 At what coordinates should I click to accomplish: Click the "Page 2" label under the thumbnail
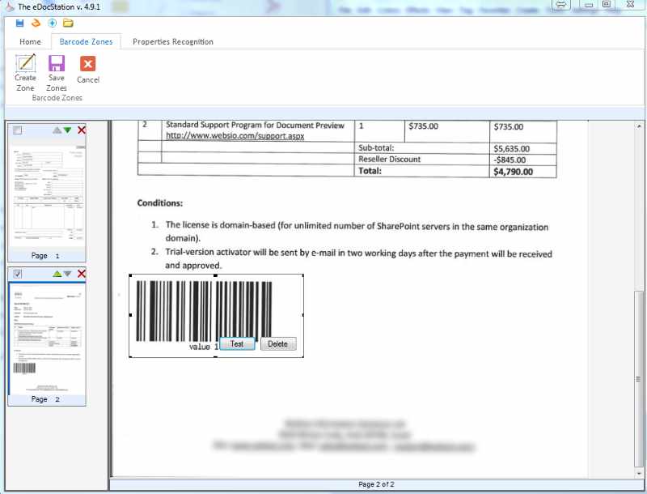[x=45, y=399]
